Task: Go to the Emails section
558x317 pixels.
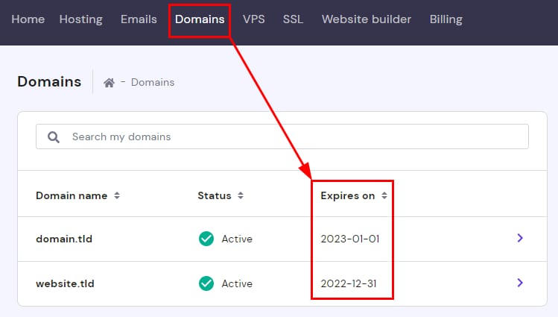Action: click(x=139, y=19)
